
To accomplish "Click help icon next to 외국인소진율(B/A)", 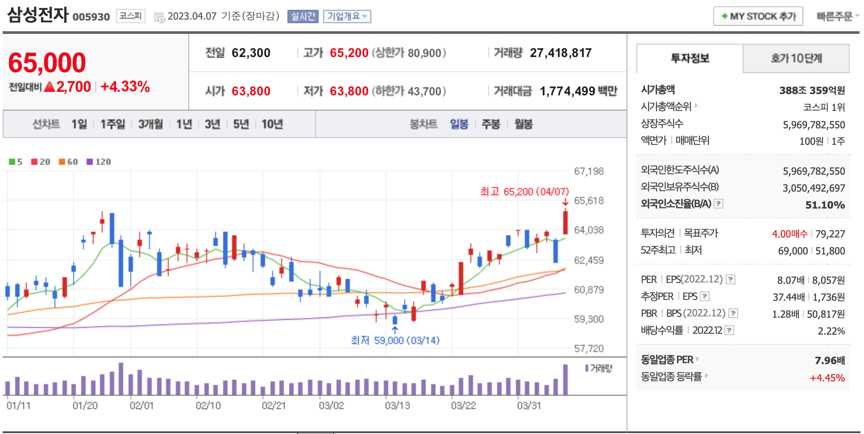I will [x=719, y=204].
